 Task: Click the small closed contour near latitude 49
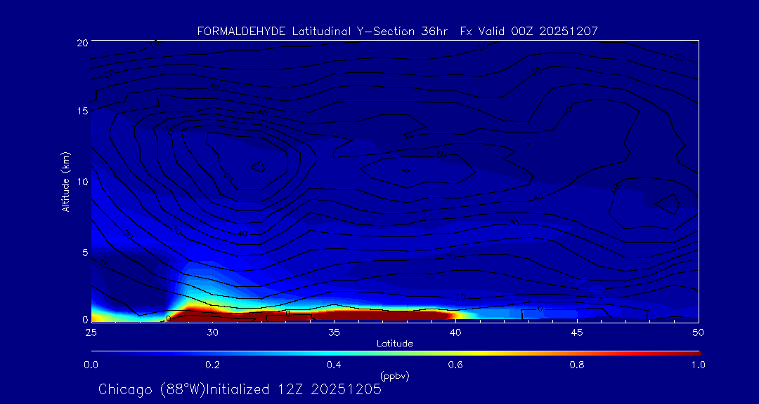667,203
